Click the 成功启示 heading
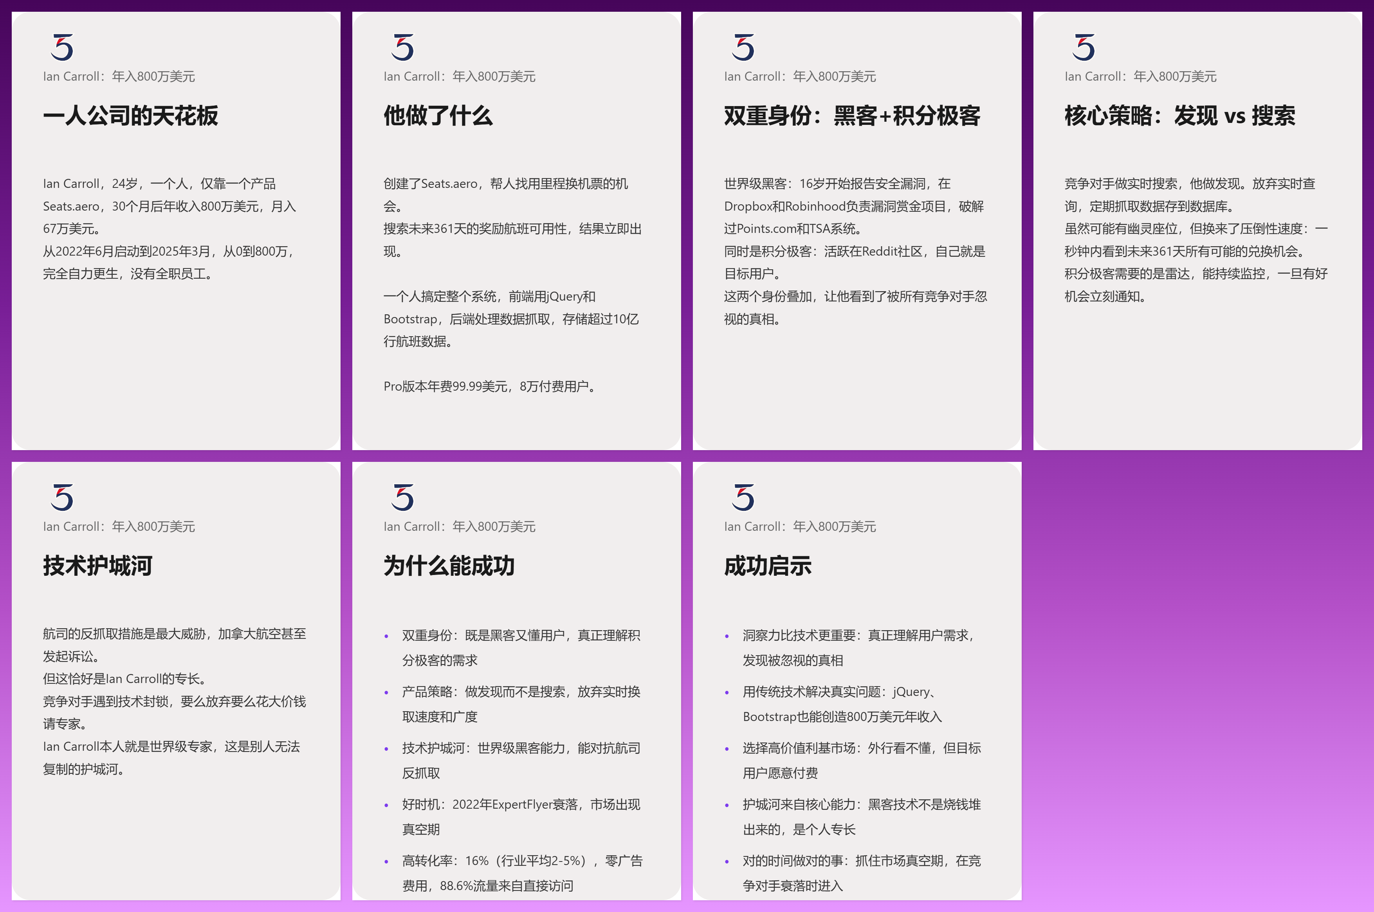1374x912 pixels. [x=767, y=566]
